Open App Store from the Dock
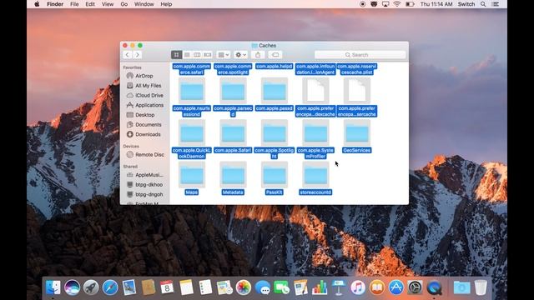534x300 pixels. pos(396,287)
